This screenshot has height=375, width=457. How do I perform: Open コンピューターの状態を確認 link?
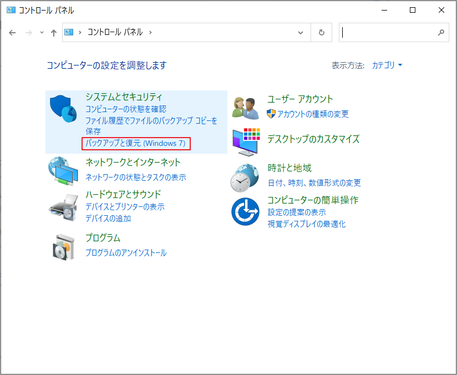point(126,109)
